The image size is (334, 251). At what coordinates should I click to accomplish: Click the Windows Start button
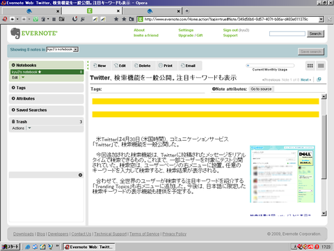click(10, 247)
